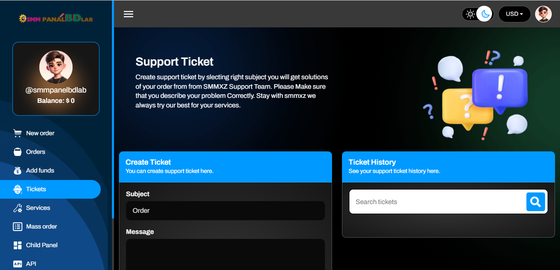Enable dark mode with moon toggle
This screenshot has width=560, height=270.
coord(485,14)
